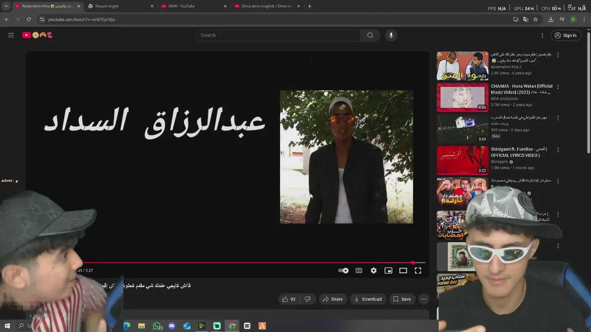Start voice search with the microphone icon
The height and width of the screenshot is (332, 591).
point(391,35)
